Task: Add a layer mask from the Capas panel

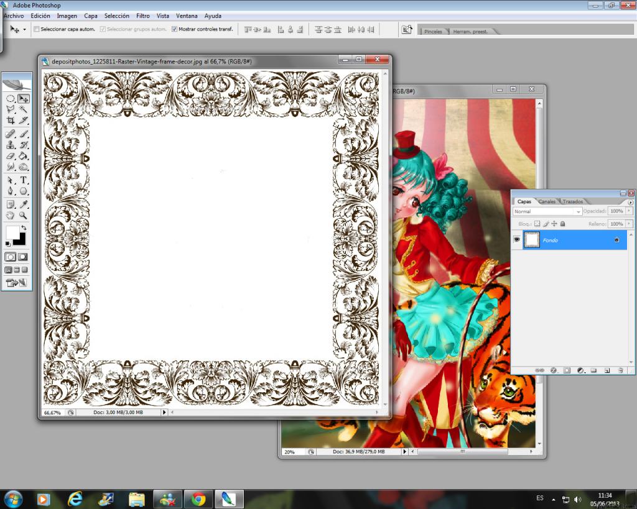Action: coord(567,370)
